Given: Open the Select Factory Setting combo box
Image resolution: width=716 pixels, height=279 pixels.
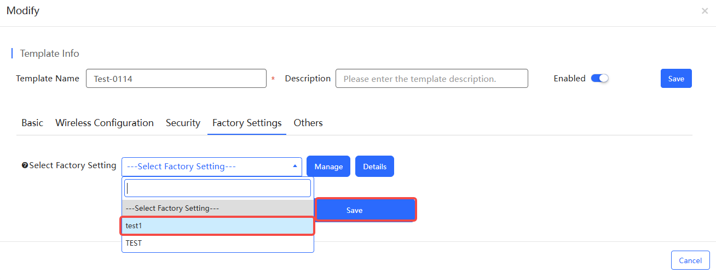Looking at the screenshot, I should (x=211, y=167).
